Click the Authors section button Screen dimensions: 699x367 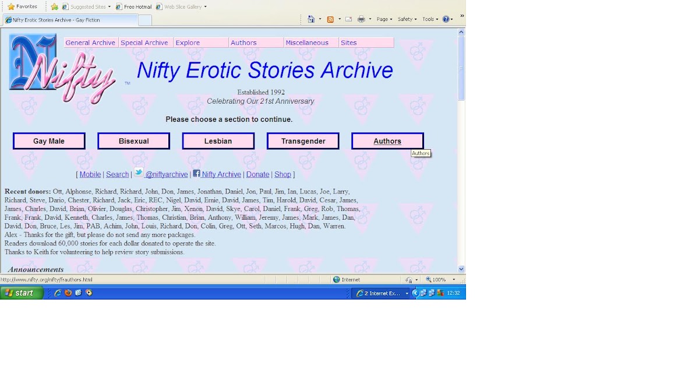(x=387, y=141)
